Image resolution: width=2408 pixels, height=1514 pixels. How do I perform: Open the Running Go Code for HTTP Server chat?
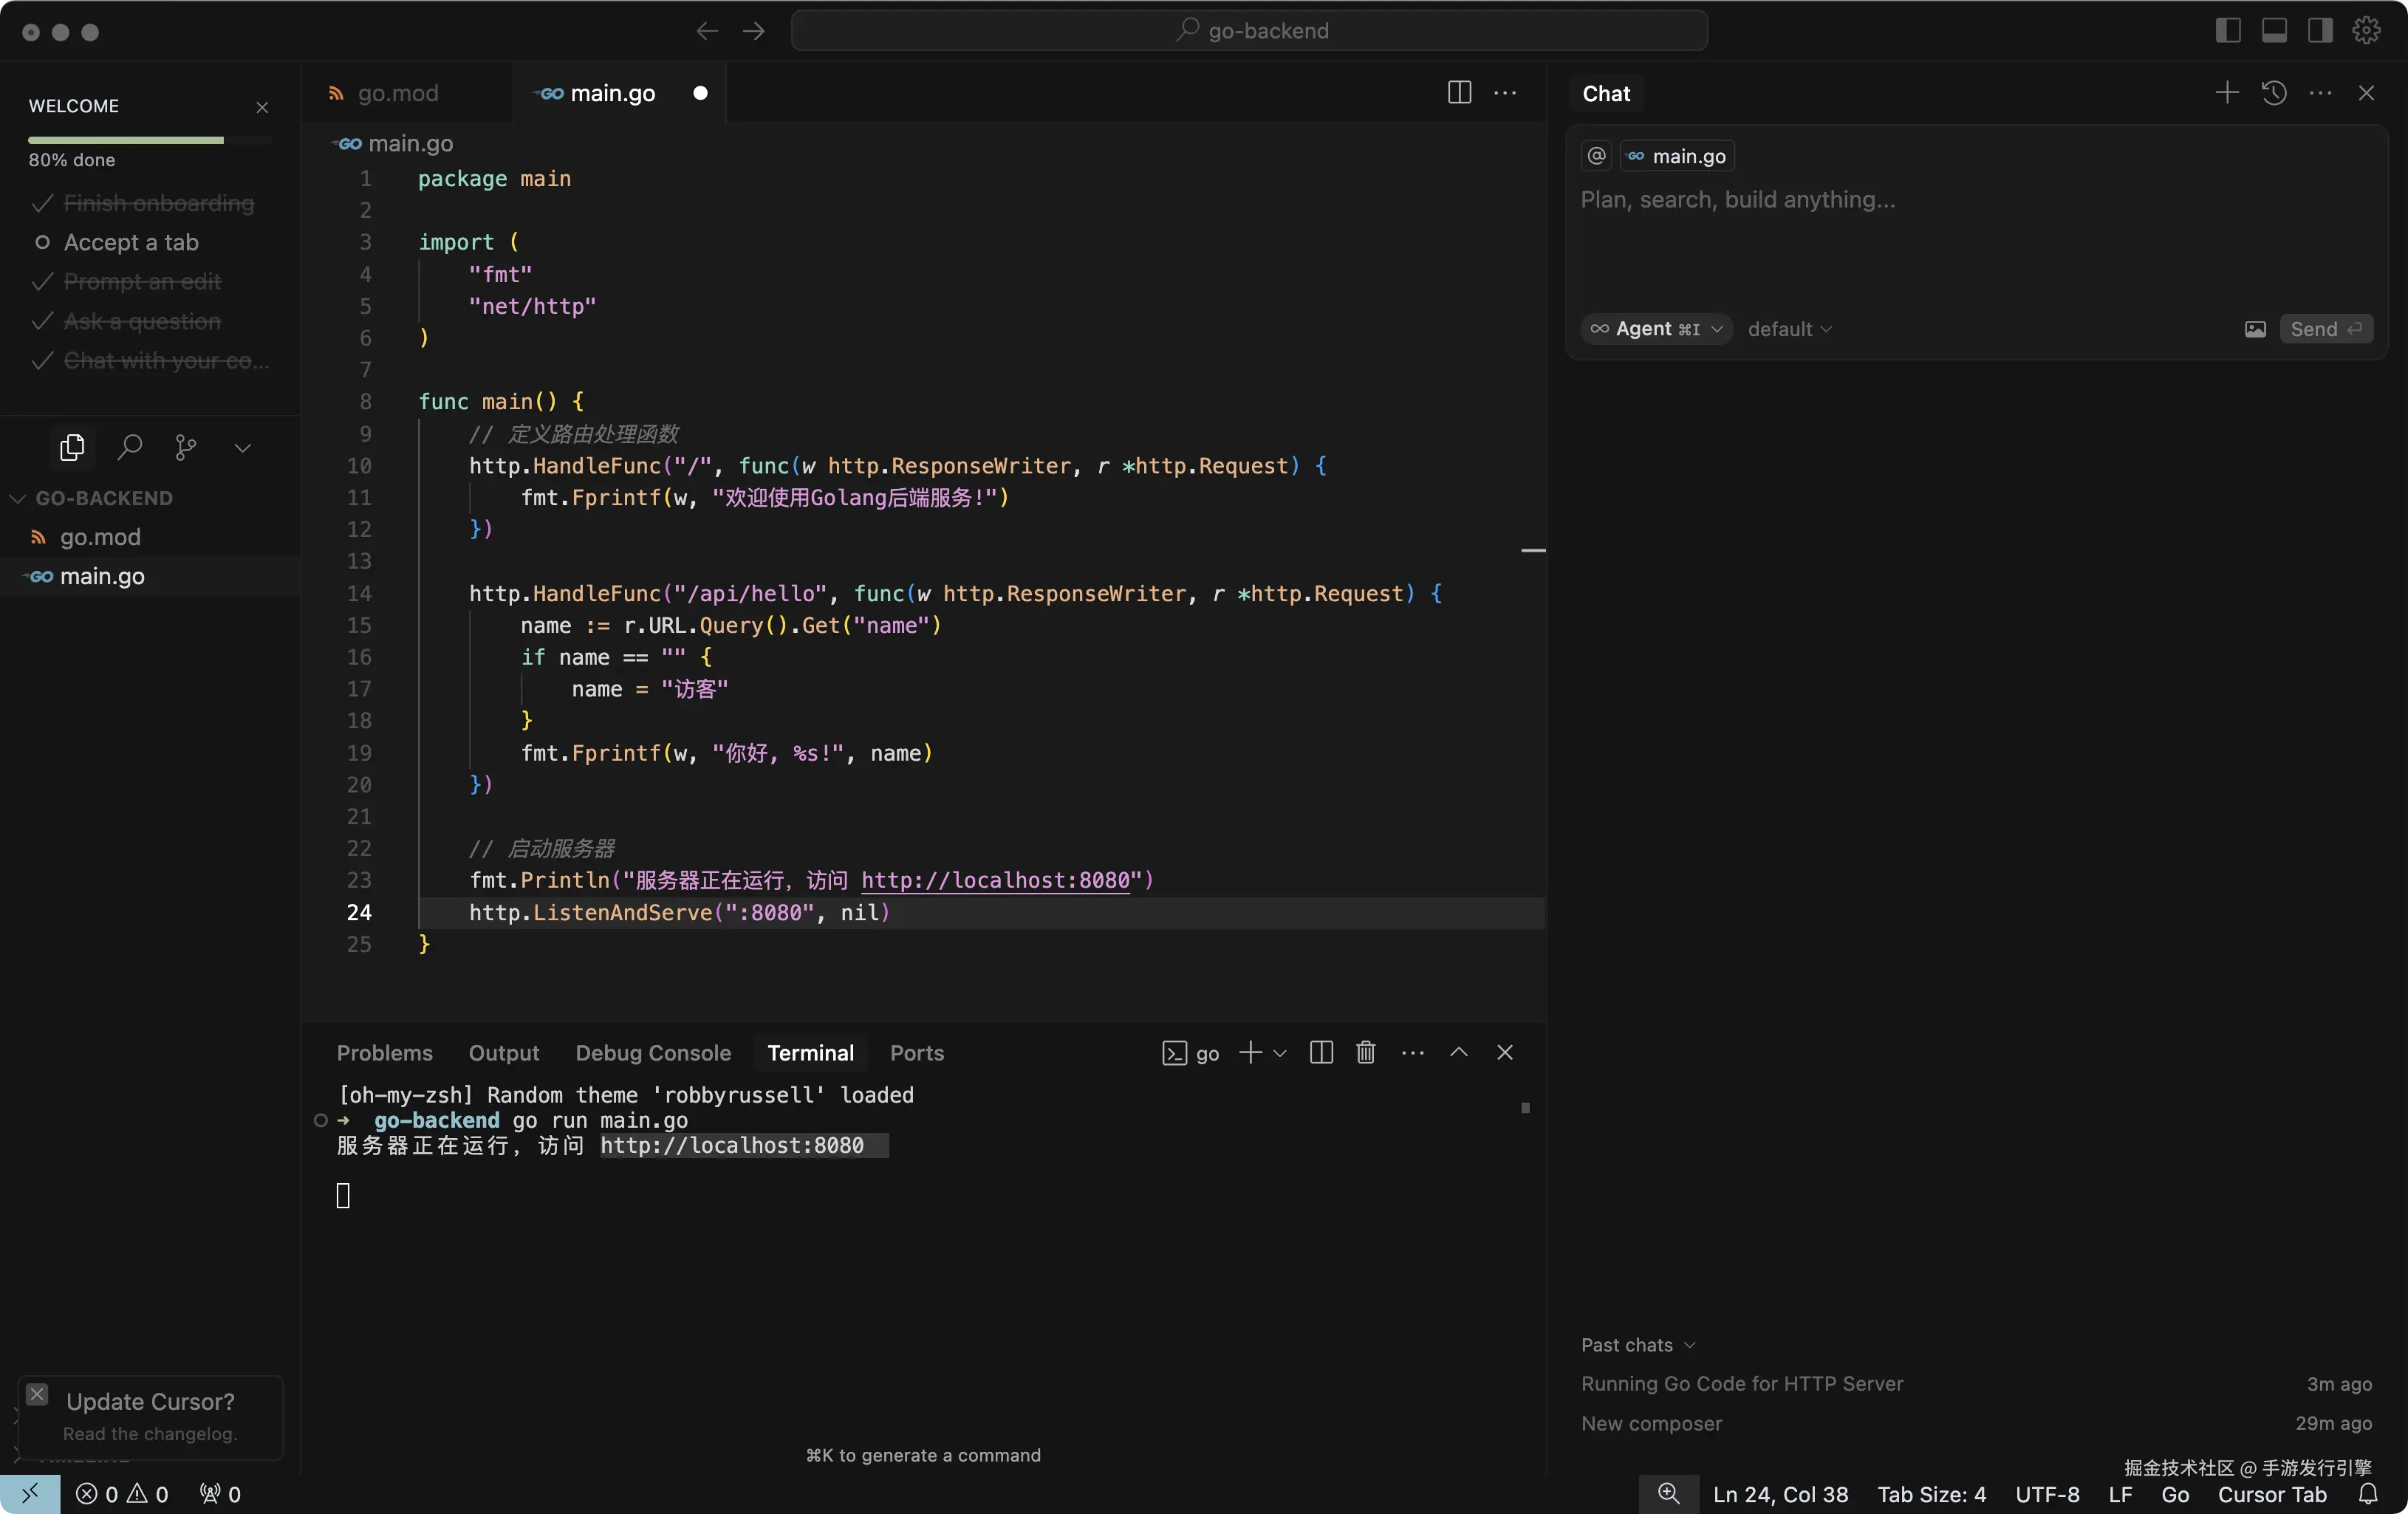(1741, 1384)
